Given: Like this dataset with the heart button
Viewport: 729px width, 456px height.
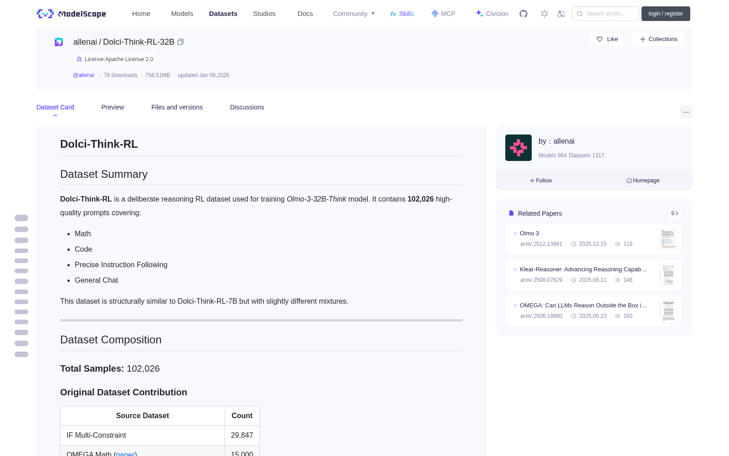Looking at the screenshot, I should [607, 39].
